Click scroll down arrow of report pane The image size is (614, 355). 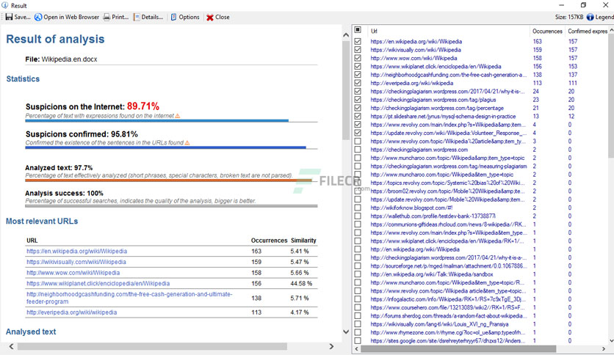coord(346,332)
